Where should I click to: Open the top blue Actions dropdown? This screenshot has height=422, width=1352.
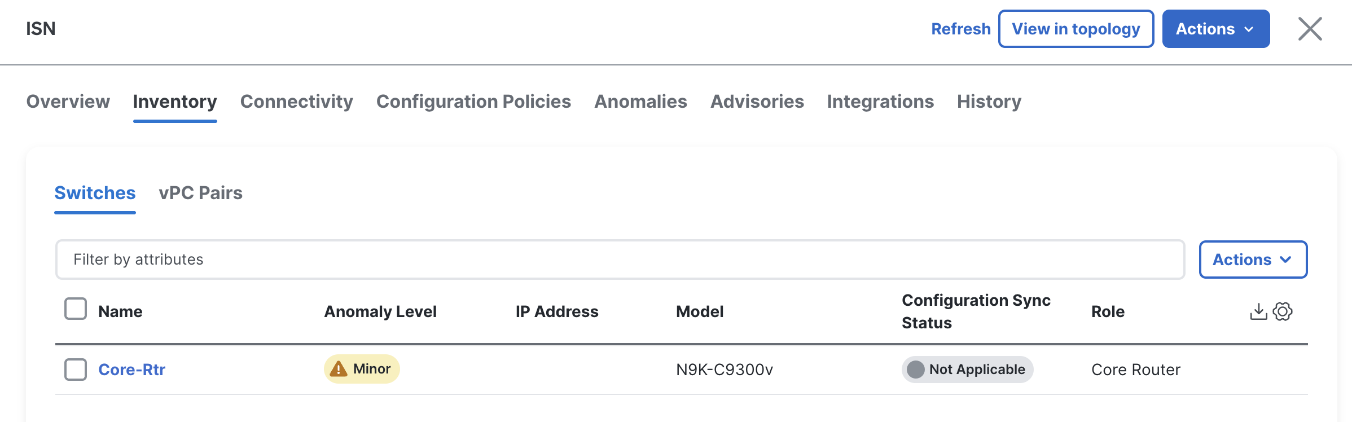(x=1215, y=29)
